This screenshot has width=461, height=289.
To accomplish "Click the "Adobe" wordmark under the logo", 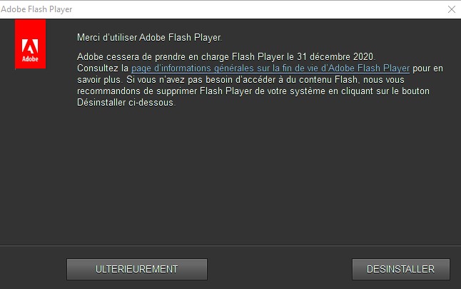I will point(30,58).
